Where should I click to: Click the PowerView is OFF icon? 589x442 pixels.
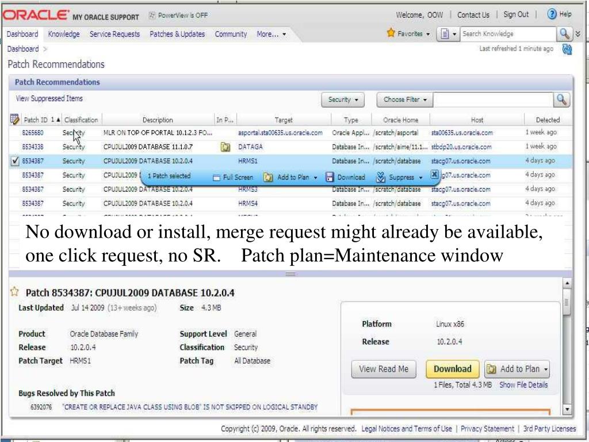pos(152,15)
